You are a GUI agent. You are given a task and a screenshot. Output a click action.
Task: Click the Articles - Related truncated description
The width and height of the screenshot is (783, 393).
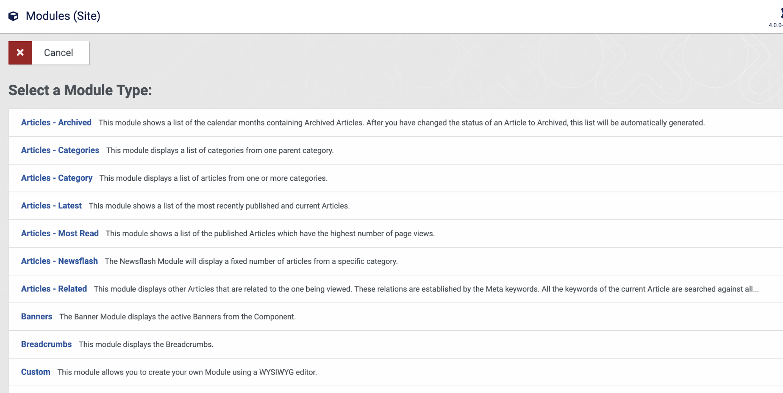[426, 289]
